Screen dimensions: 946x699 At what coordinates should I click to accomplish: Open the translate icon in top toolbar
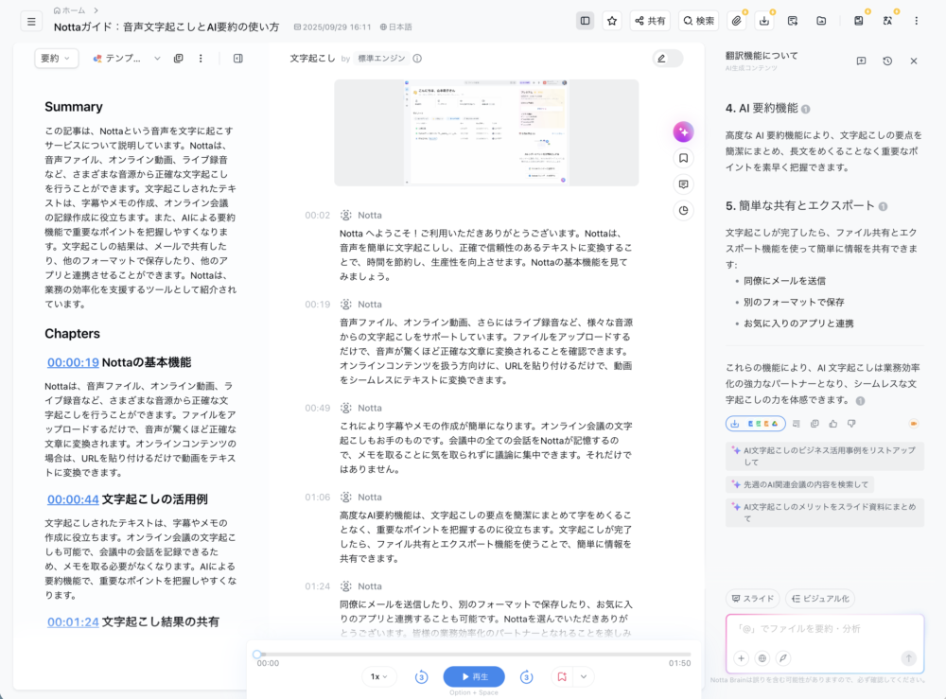pyautogui.click(x=887, y=21)
